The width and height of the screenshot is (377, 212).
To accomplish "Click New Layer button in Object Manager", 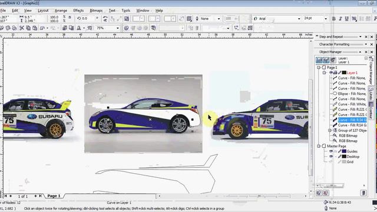I will [x=319, y=193].
